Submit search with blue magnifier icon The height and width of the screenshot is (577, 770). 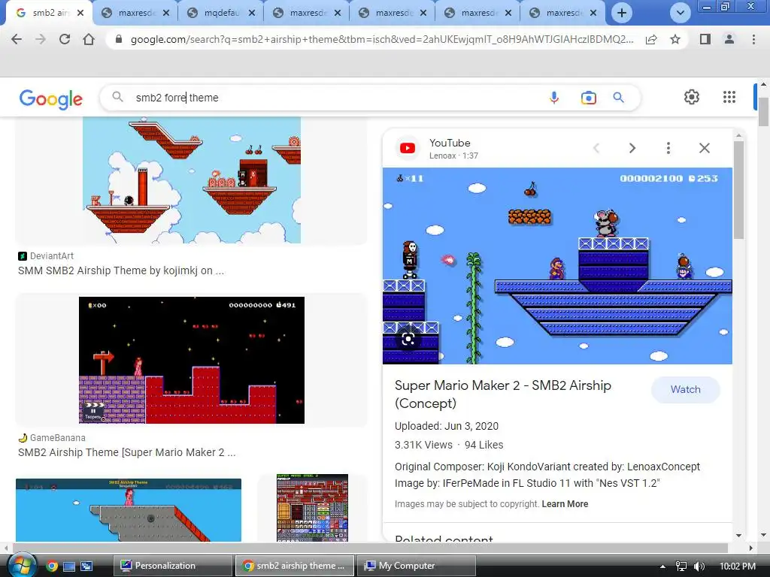click(618, 98)
